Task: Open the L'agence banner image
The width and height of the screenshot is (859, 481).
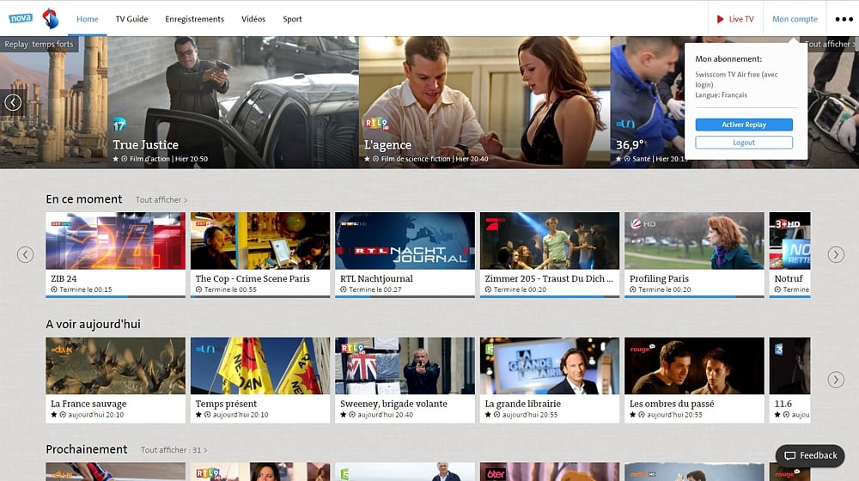Action: tap(484, 102)
